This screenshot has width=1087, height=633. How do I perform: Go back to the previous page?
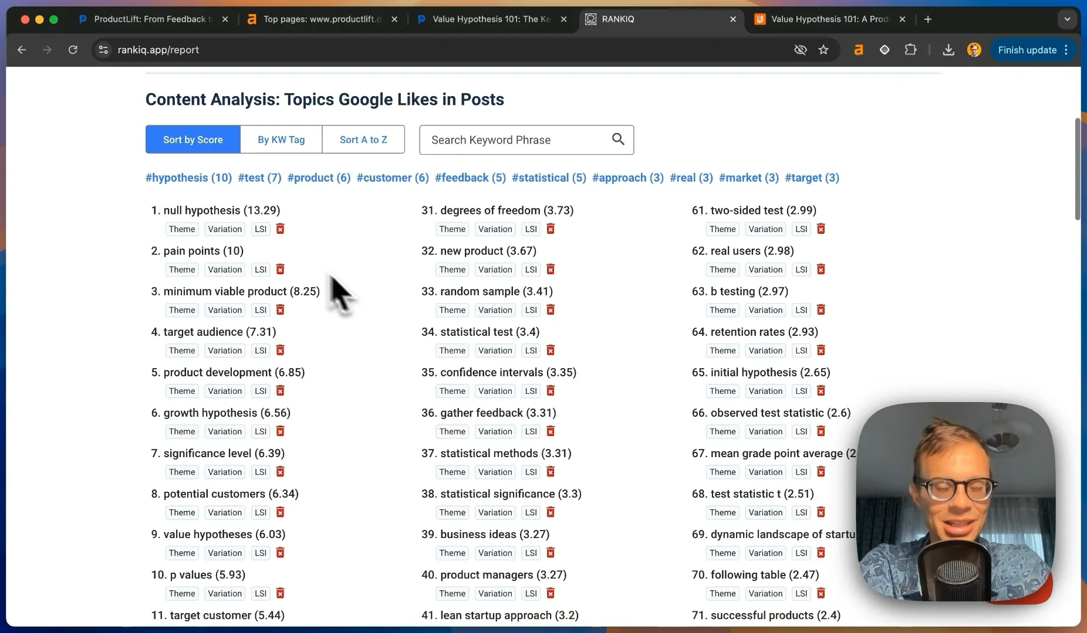[22, 50]
